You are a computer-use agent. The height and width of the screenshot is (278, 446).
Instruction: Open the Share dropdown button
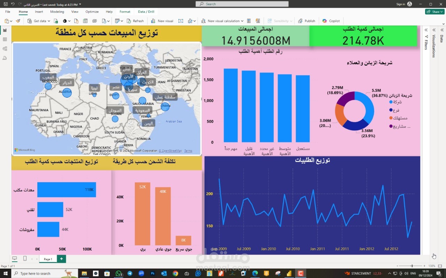coord(435,12)
